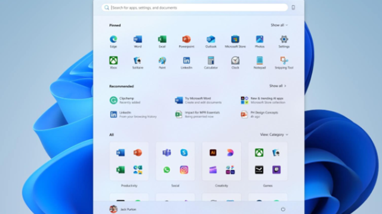The image size is (382, 214).
Task: Open LinkedIn from browsing history
Action: (133, 114)
